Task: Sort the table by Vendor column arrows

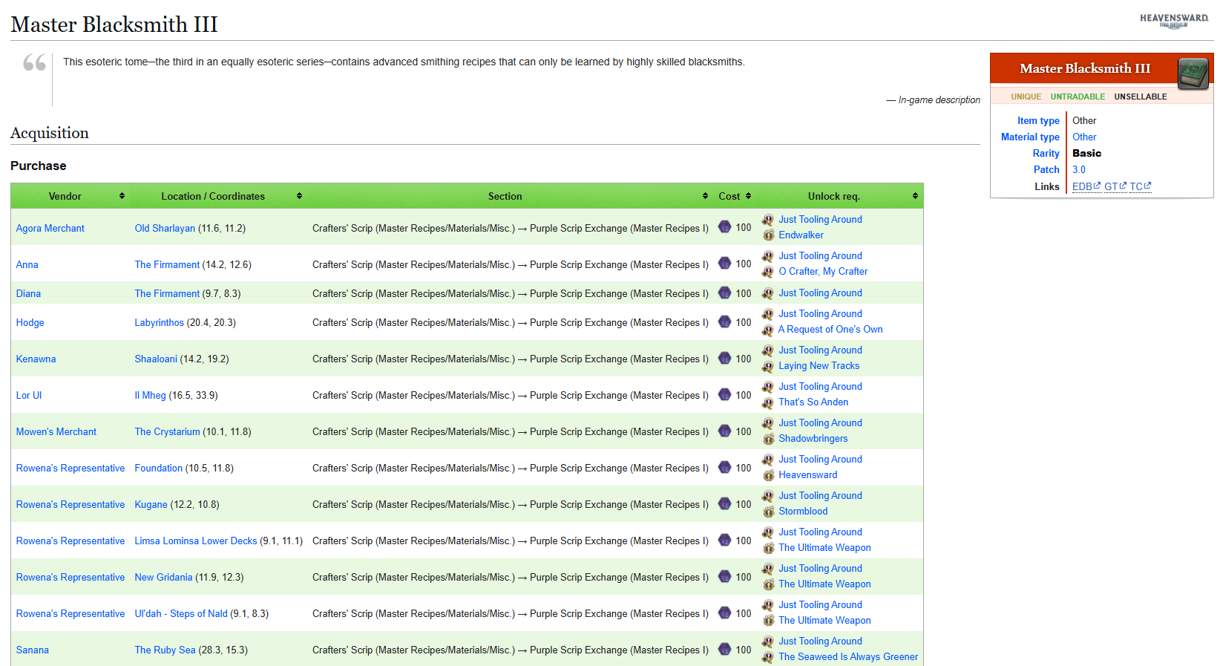Action: click(122, 196)
